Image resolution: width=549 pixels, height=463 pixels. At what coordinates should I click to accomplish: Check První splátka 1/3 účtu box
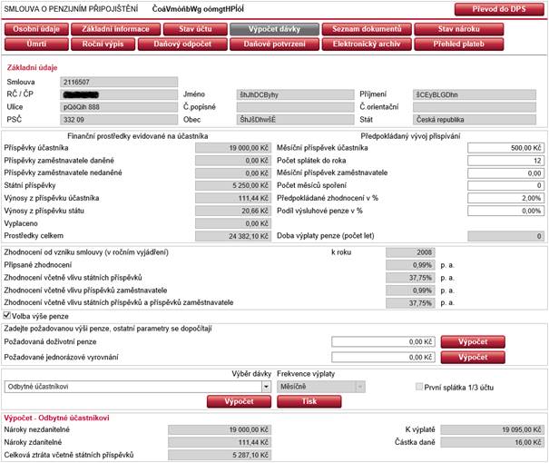418,386
